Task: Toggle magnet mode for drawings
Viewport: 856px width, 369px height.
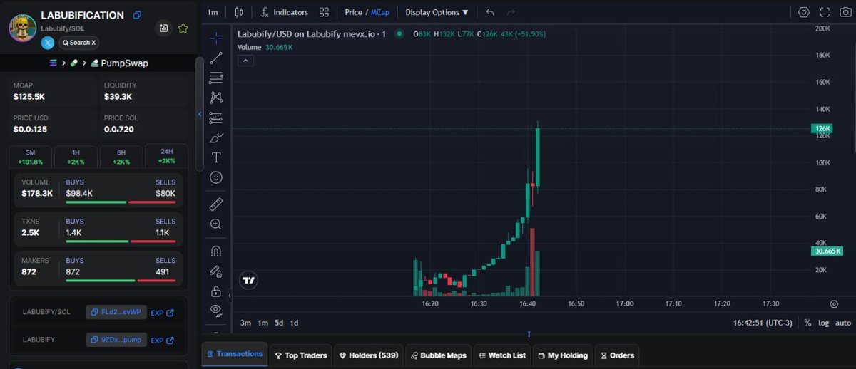Action: coord(216,251)
